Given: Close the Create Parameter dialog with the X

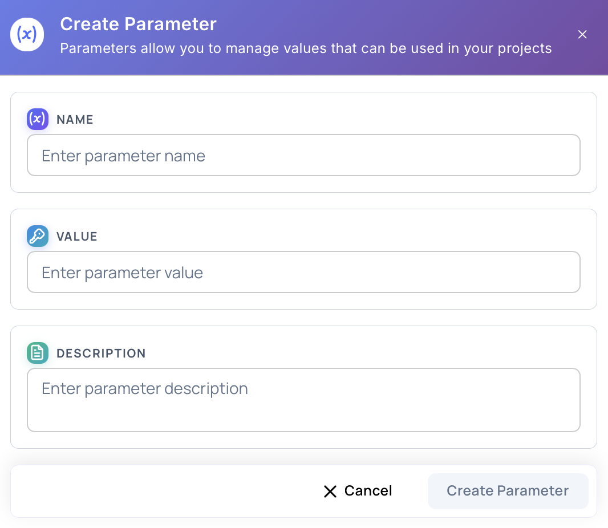Looking at the screenshot, I should tap(582, 34).
